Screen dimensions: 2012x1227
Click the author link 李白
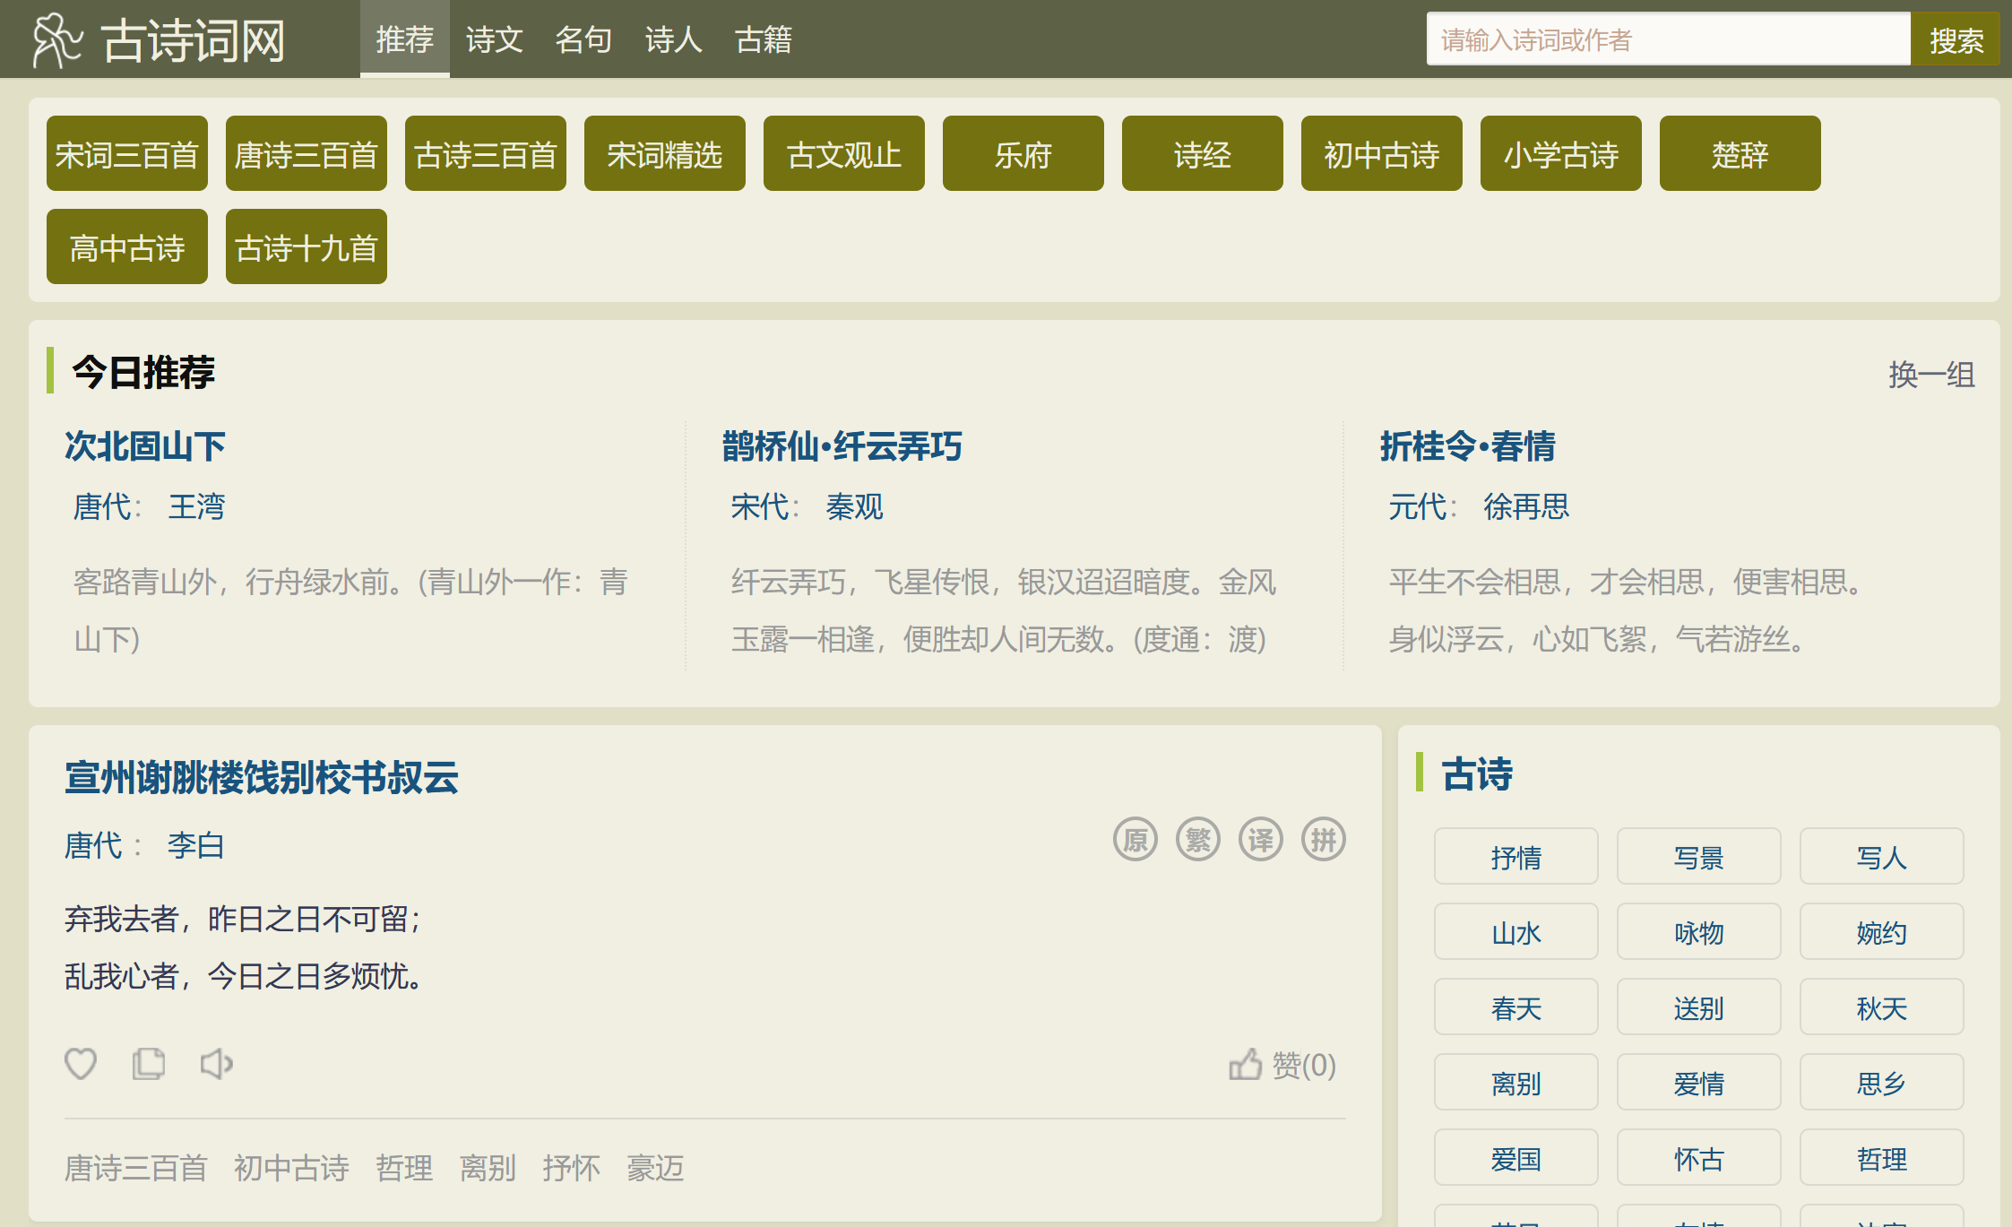coord(195,845)
